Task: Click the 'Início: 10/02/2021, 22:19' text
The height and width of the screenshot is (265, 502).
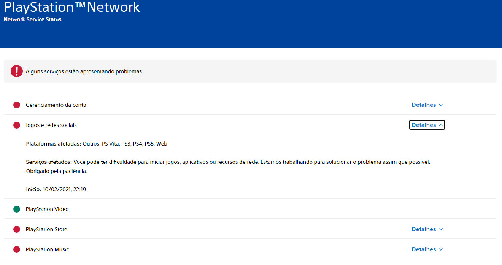Action: click(56, 189)
